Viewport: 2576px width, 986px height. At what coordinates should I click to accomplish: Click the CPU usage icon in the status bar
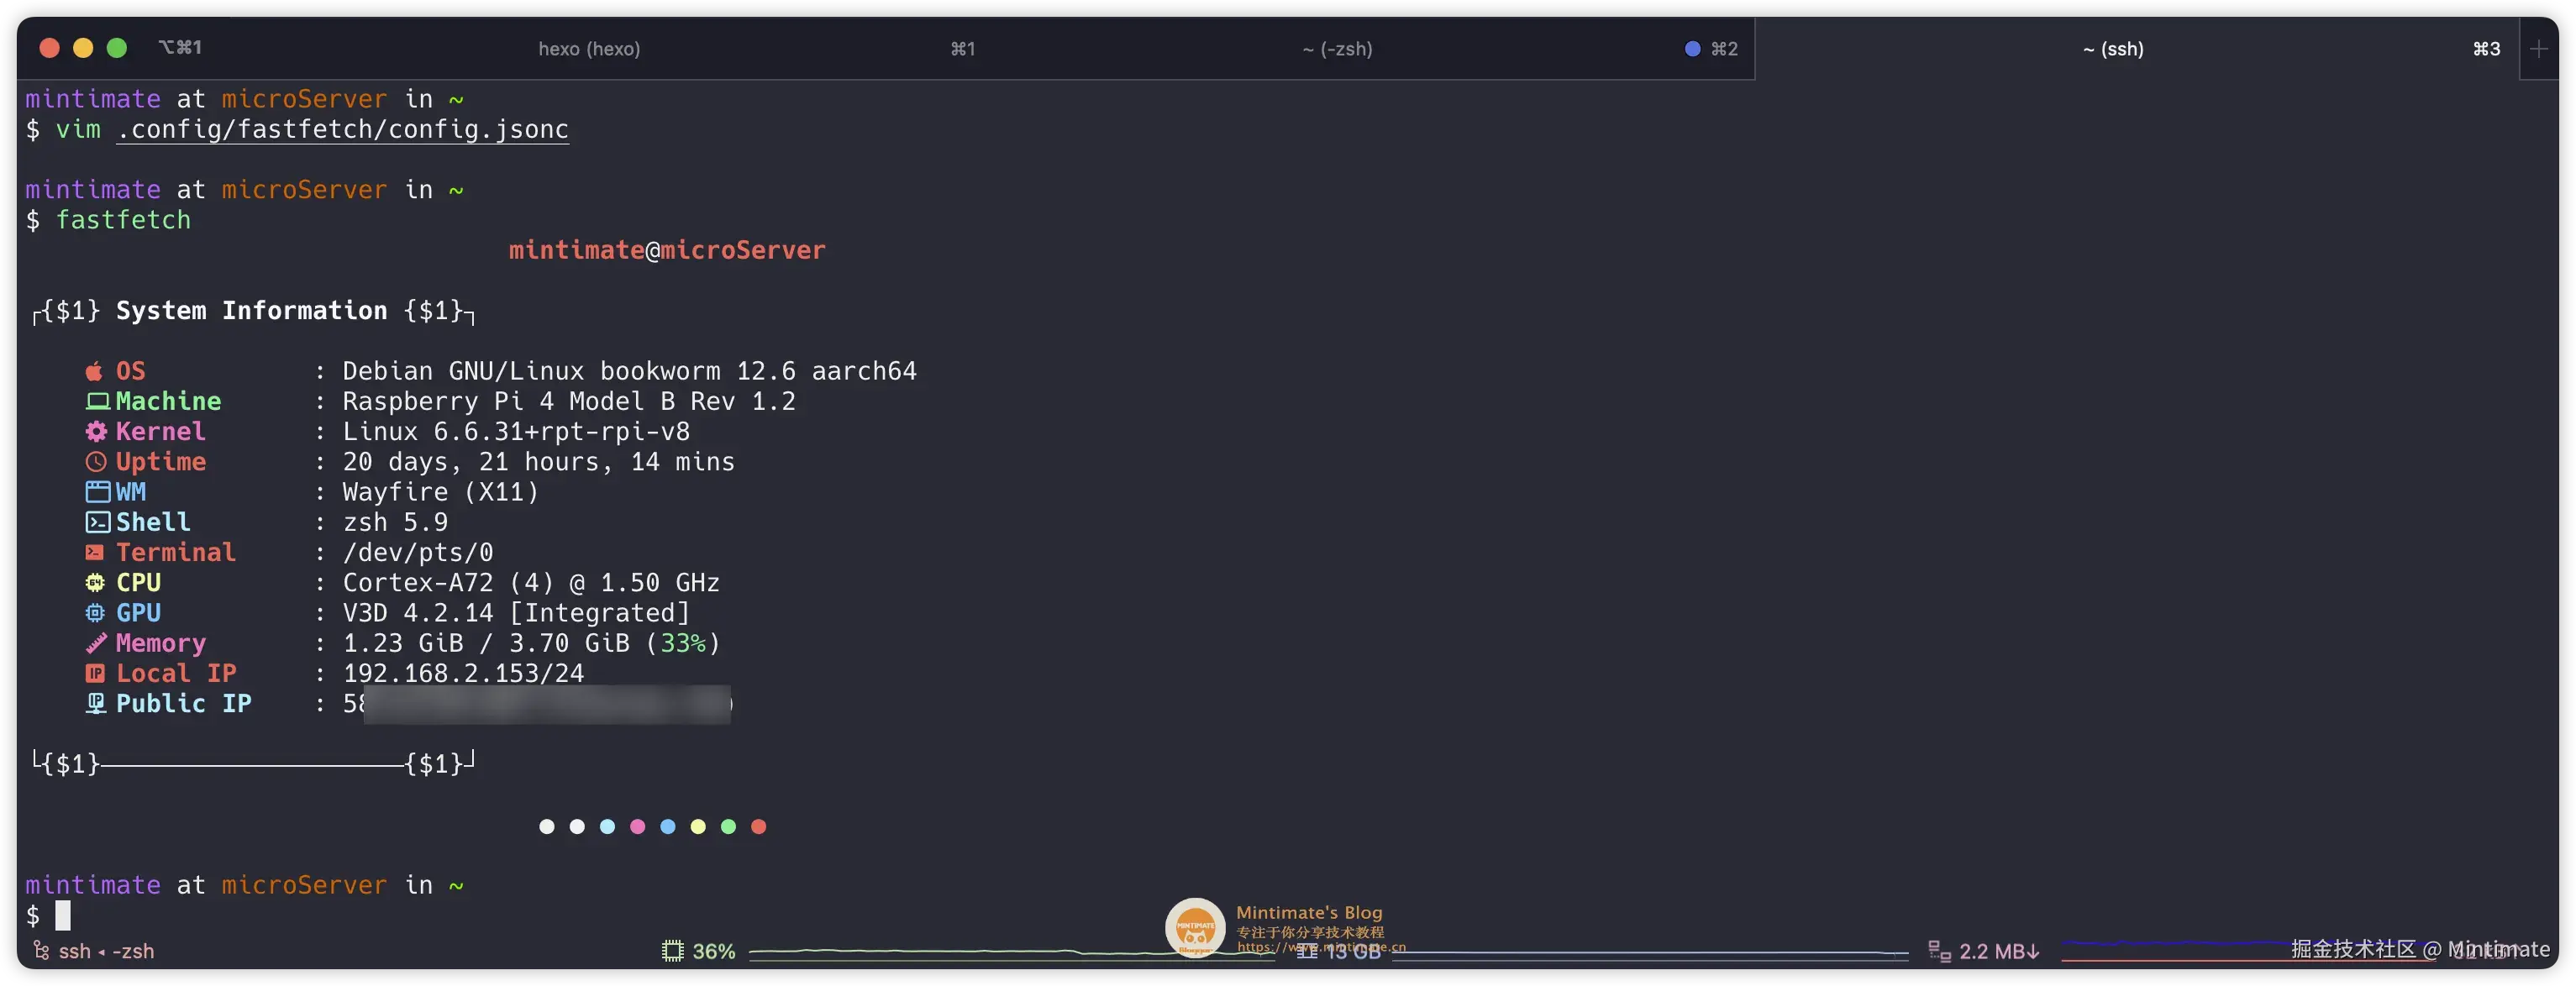[672, 951]
